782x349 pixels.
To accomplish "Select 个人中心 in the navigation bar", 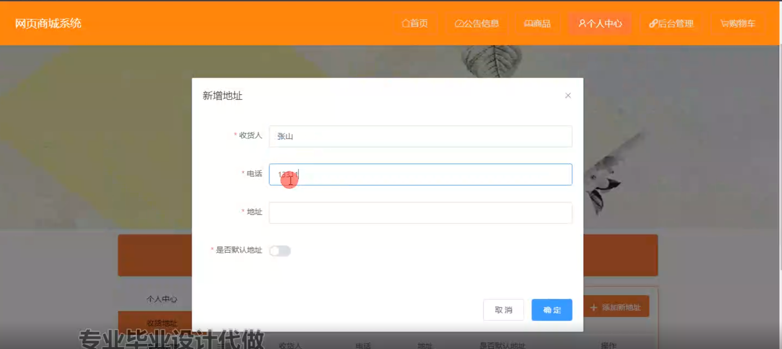I will (600, 23).
